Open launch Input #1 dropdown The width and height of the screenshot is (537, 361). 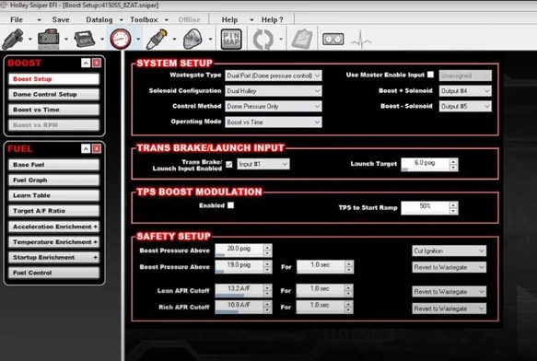point(263,164)
